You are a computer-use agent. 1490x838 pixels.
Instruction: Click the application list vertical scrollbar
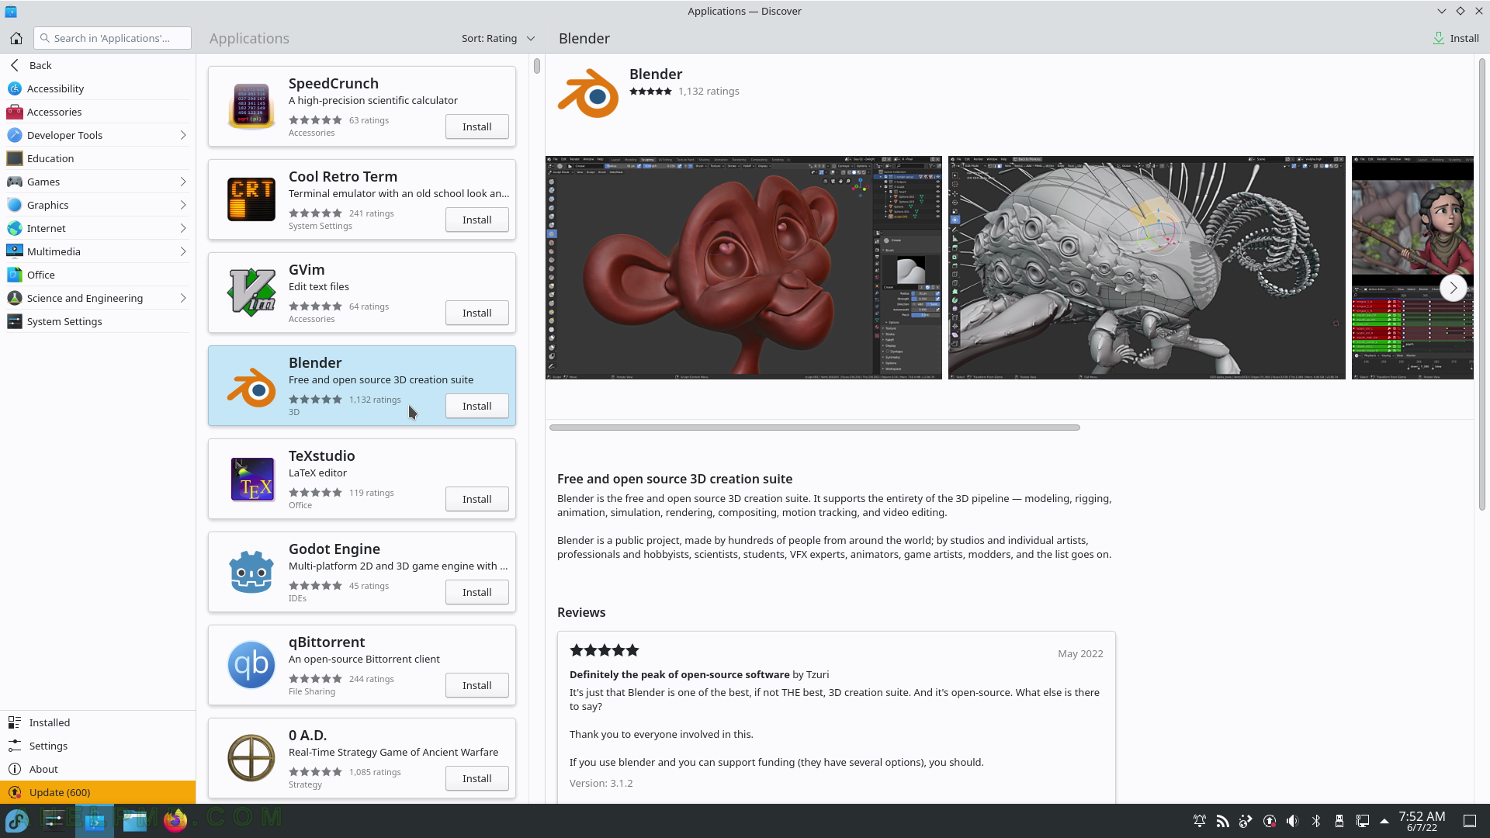coord(537,67)
